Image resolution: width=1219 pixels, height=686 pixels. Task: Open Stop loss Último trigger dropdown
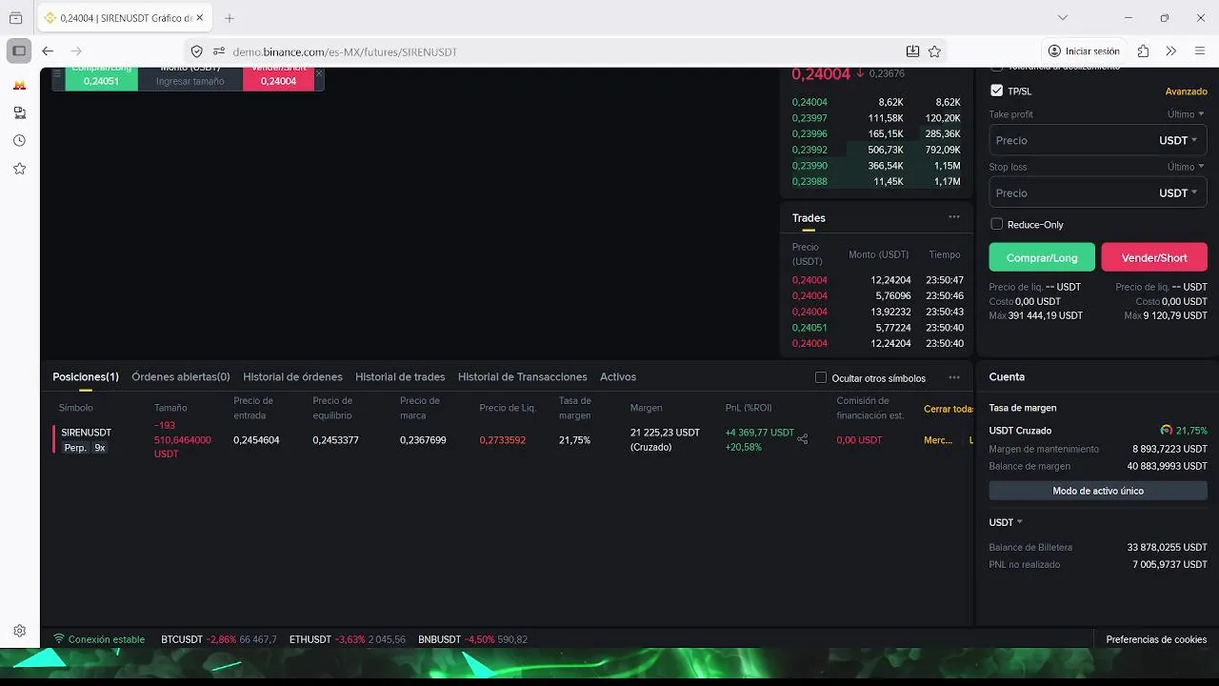tap(1186, 167)
